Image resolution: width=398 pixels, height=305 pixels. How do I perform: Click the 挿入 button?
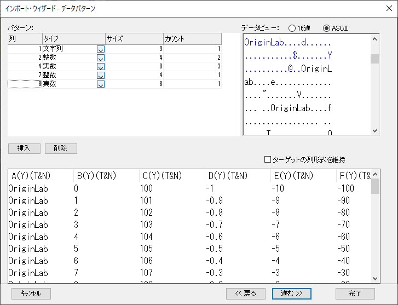tap(24, 148)
